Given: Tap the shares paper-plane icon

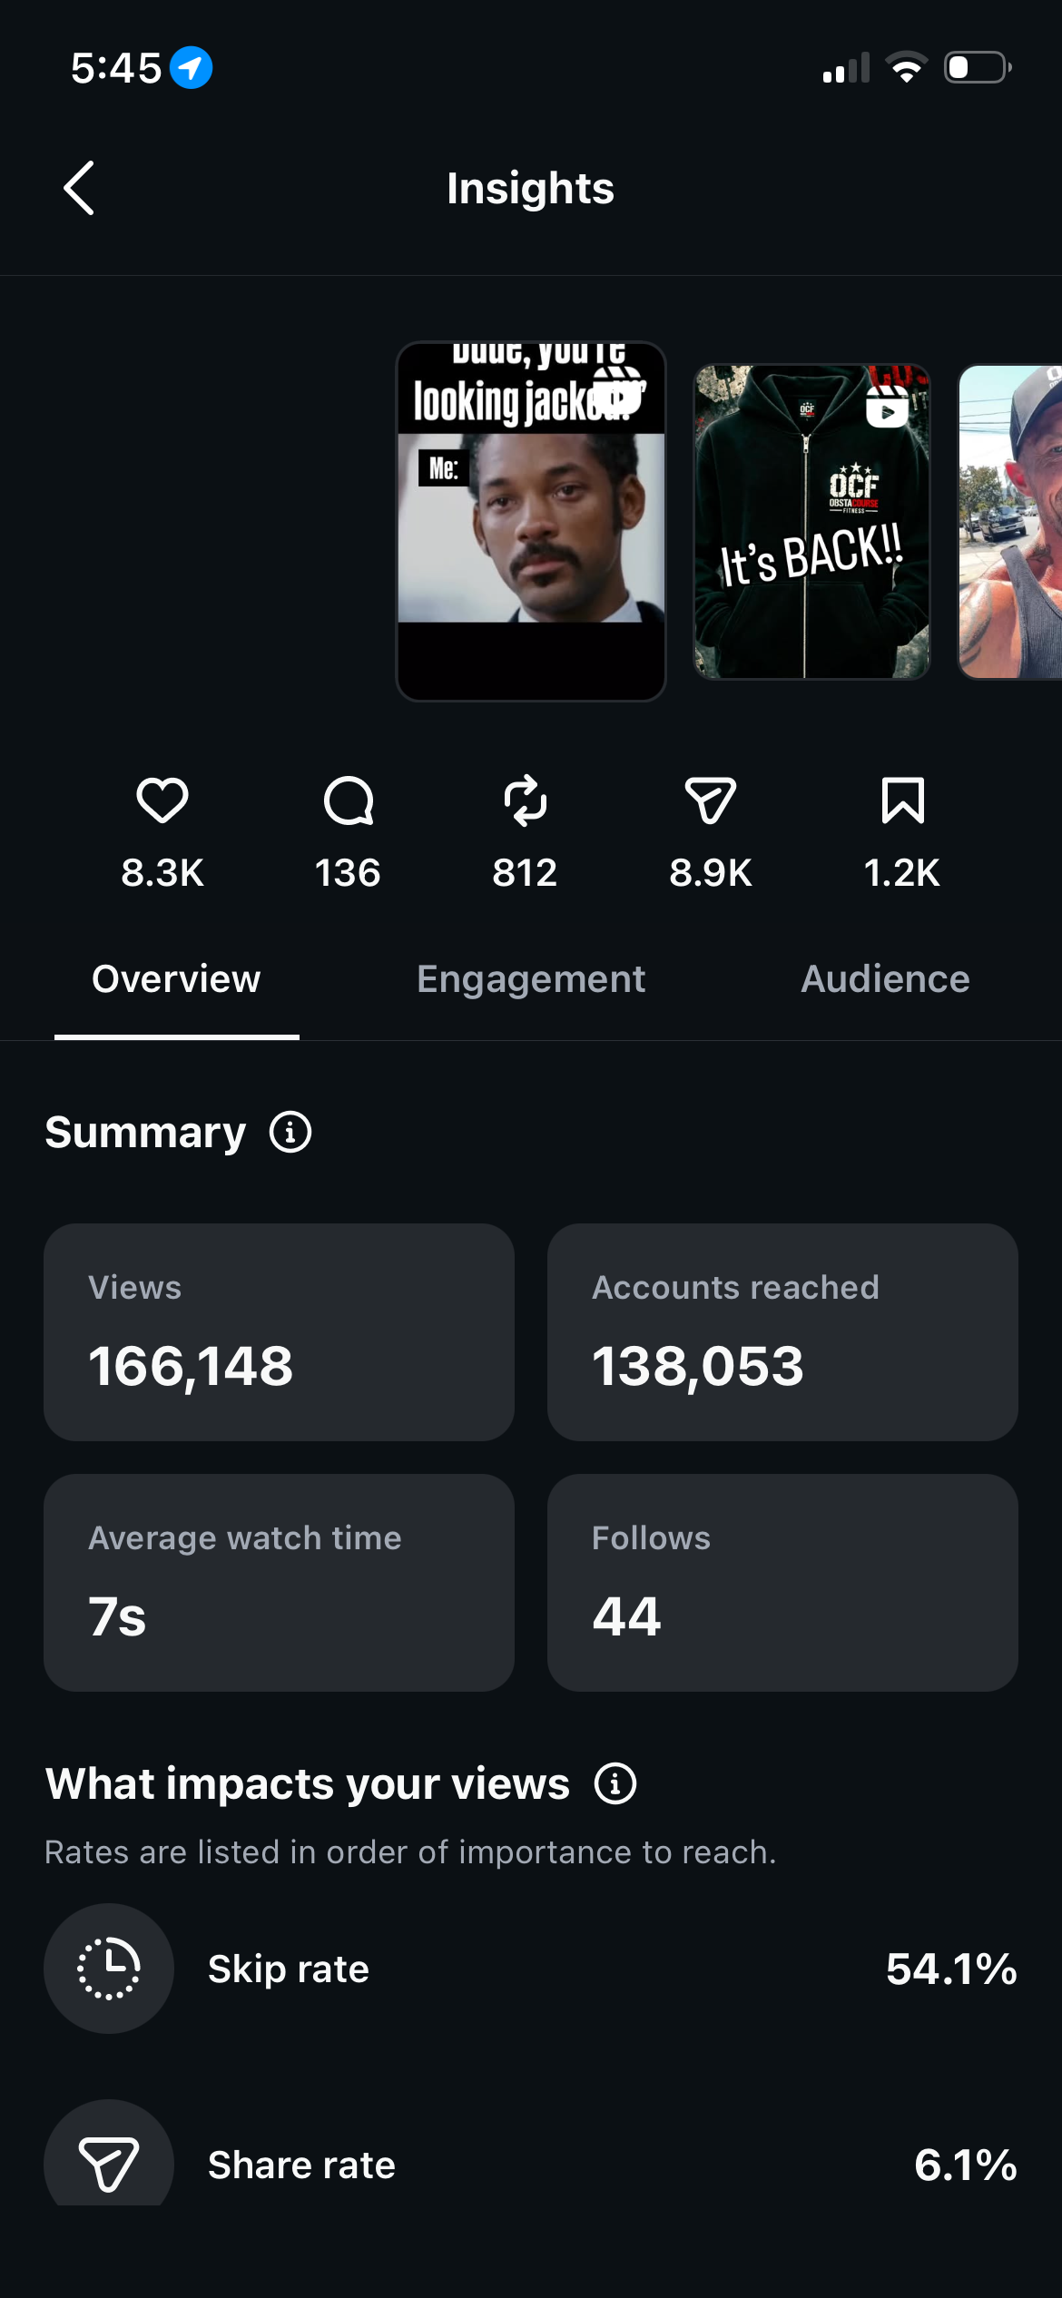Looking at the screenshot, I should point(711,800).
